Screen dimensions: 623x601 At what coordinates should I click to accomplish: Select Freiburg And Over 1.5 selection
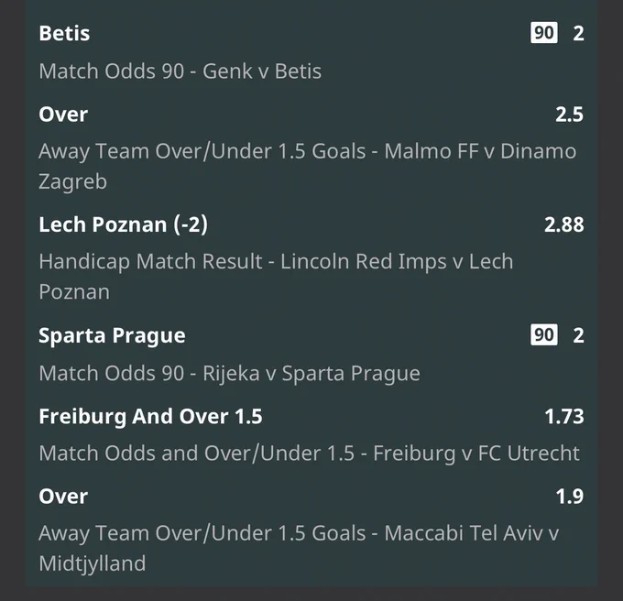150,417
